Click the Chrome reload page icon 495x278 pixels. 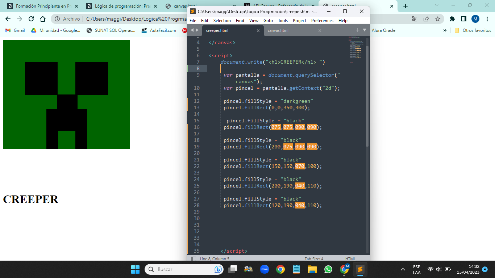31,19
